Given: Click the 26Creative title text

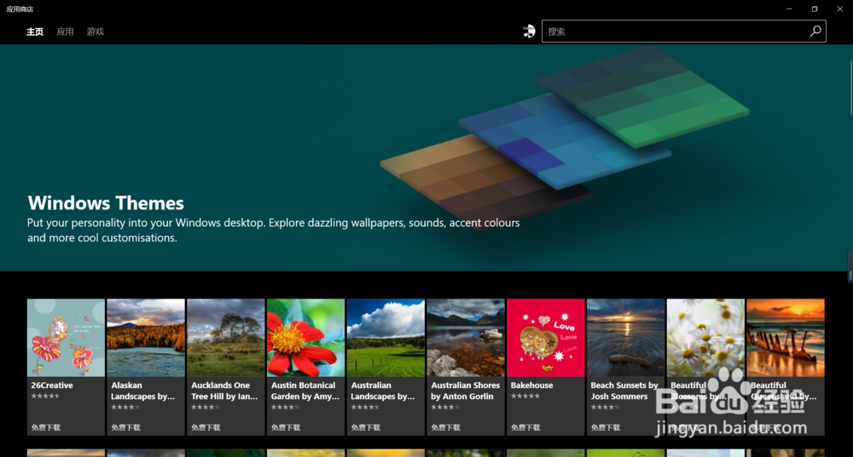Looking at the screenshot, I should [52, 385].
